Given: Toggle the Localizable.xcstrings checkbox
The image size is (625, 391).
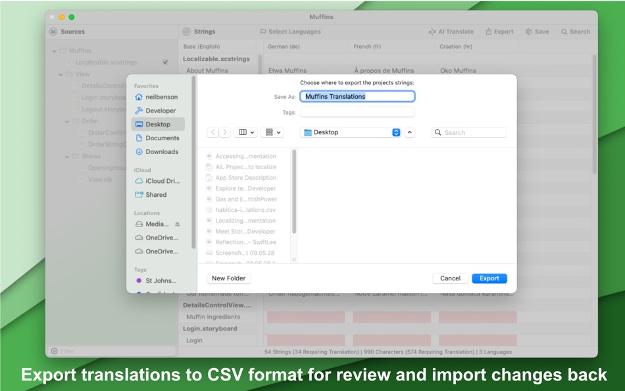Looking at the screenshot, I should click(165, 63).
